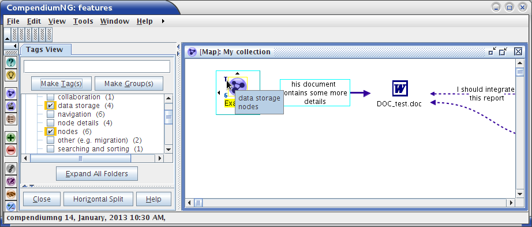Click the tag list scroll down arrow

coord(168,149)
